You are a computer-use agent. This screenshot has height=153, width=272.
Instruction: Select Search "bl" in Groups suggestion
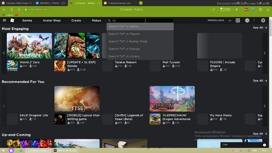[140, 49]
